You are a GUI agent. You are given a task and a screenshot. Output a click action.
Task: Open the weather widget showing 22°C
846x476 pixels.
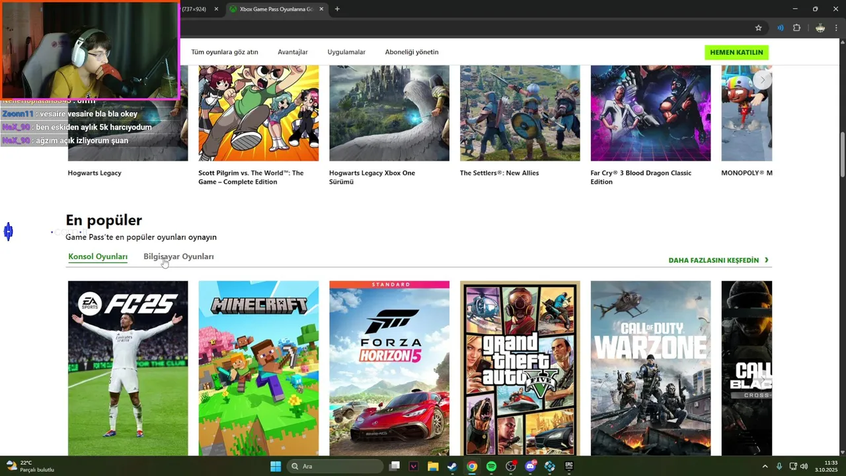[x=30, y=466]
